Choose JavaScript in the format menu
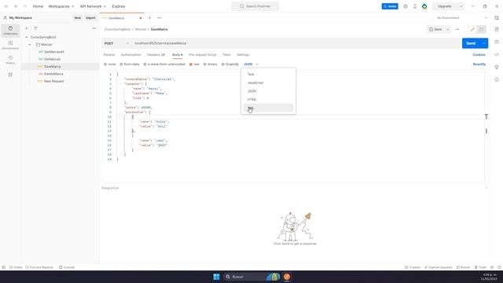 [268, 83]
